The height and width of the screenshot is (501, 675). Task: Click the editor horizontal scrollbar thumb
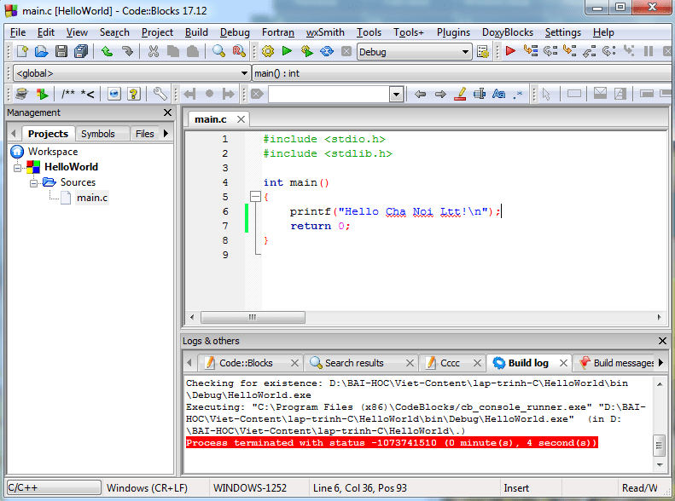click(253, 318)
